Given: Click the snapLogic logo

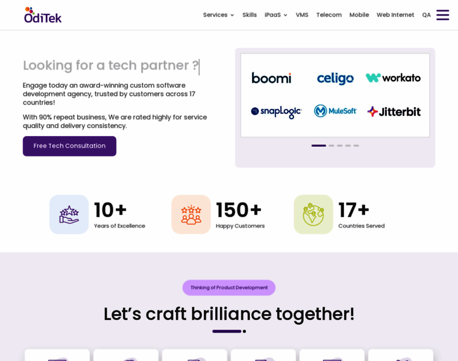Looking at the screenshot, I should (x=277, y=112).
